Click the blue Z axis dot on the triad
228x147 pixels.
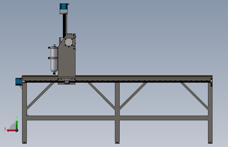point(17,131)
